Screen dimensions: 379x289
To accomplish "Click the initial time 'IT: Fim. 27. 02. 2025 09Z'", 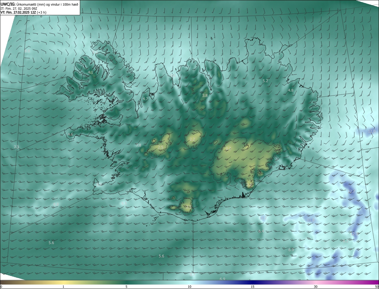I will click(18, 9).
